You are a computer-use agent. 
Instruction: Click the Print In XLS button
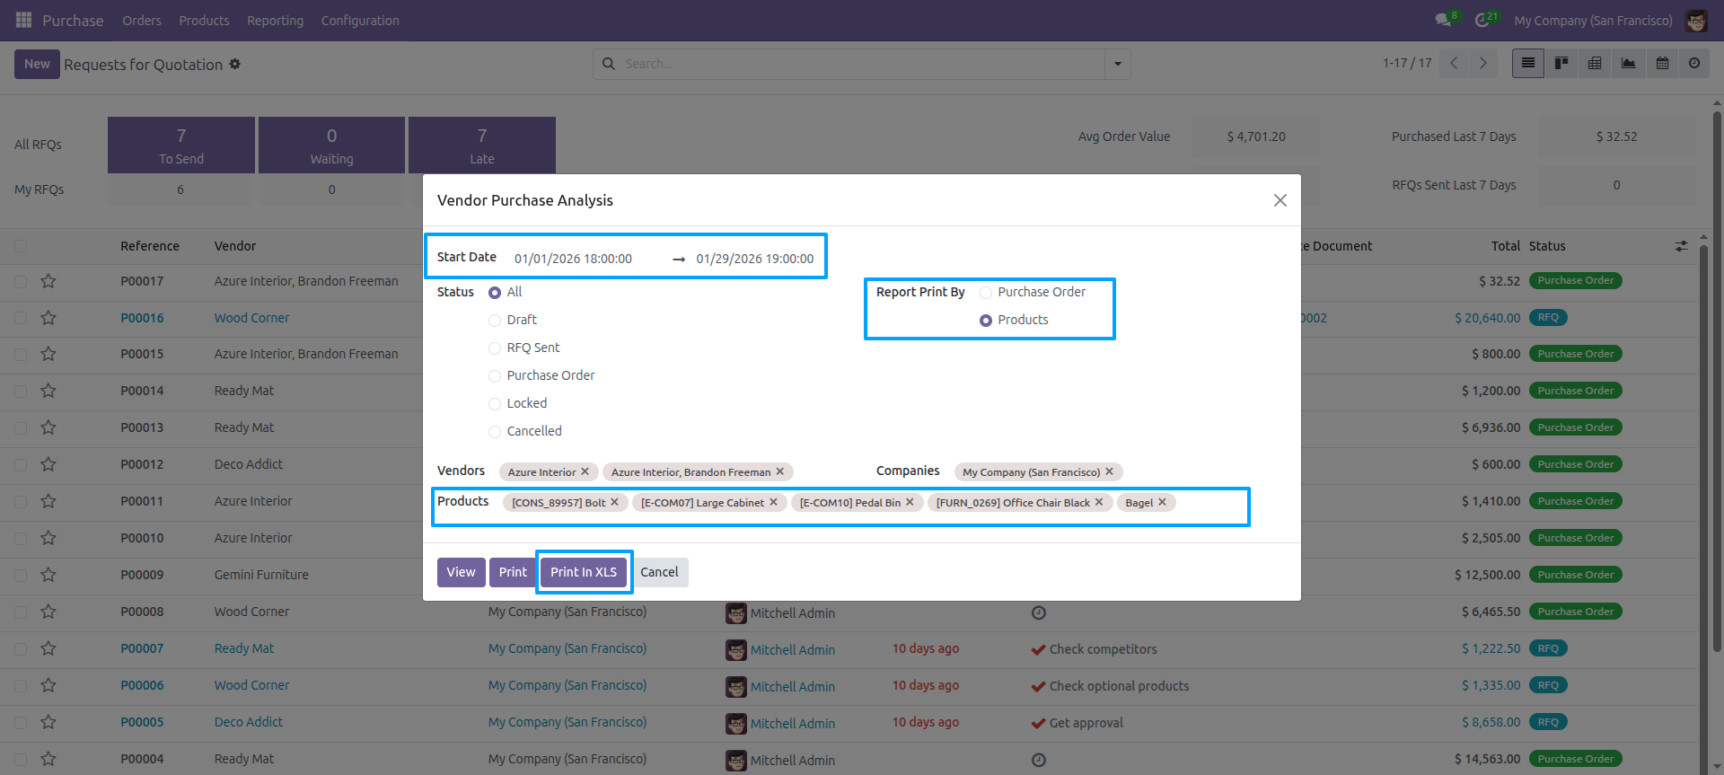point(584,572)
